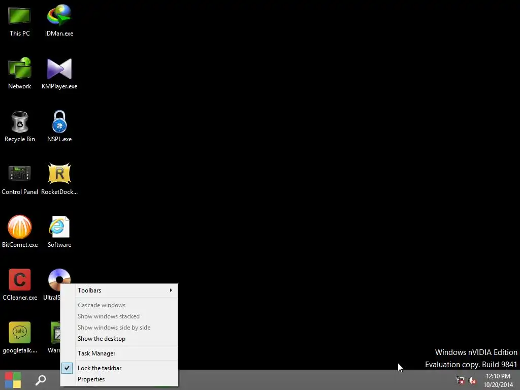The image size is (520, 390).
Task: Click the Windows Start button
Action: point(13,380)
